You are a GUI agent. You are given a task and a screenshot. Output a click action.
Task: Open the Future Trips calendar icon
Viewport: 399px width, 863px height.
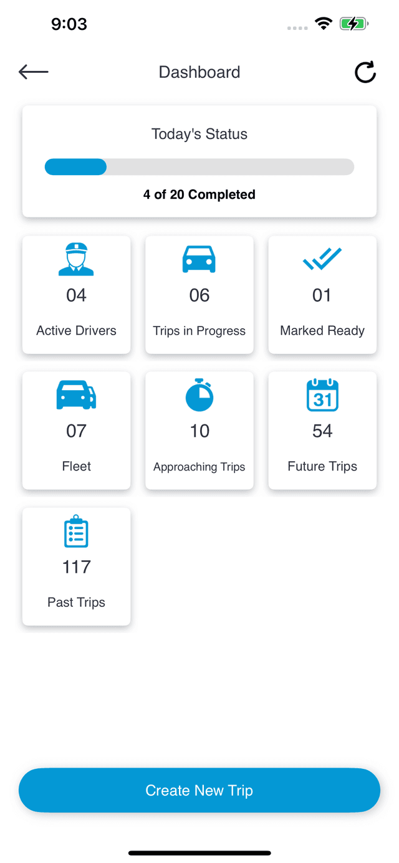pyautogui.click(x=322, y=394)
